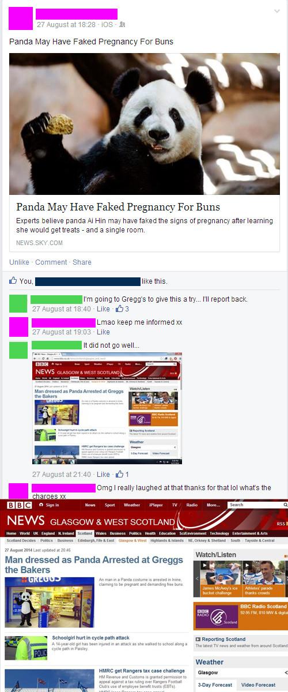Screen dimensions: 288x692
Task: Click the BBC Sign in icon
Action: pyautogui.click(x=41, y=505)
